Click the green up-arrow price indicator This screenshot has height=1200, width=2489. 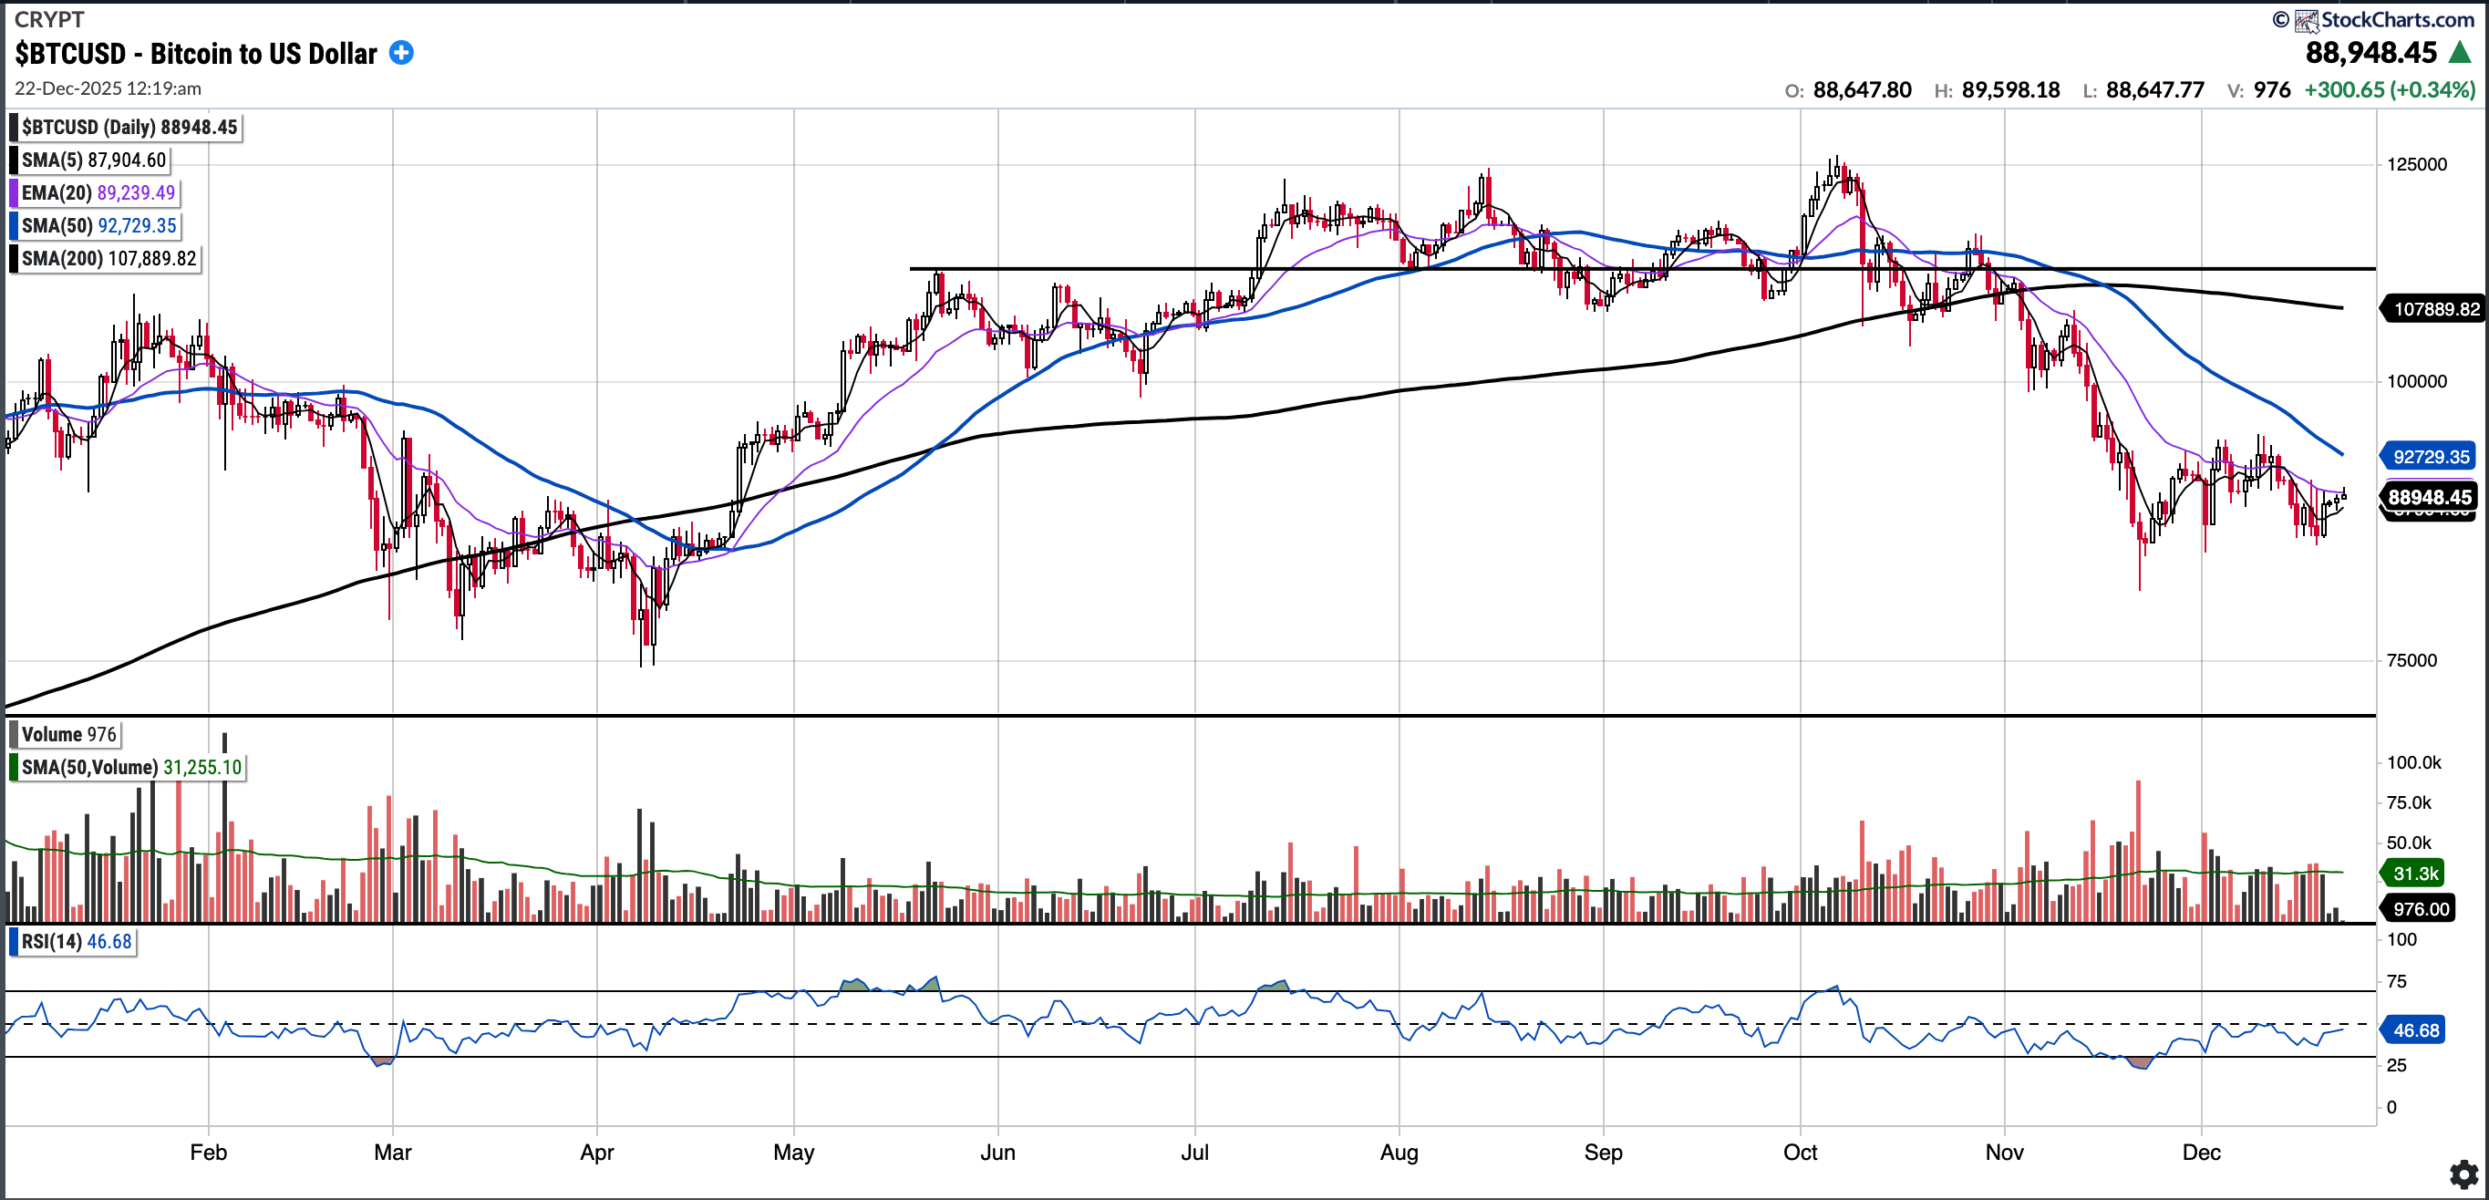click(x=2461, y=53)
